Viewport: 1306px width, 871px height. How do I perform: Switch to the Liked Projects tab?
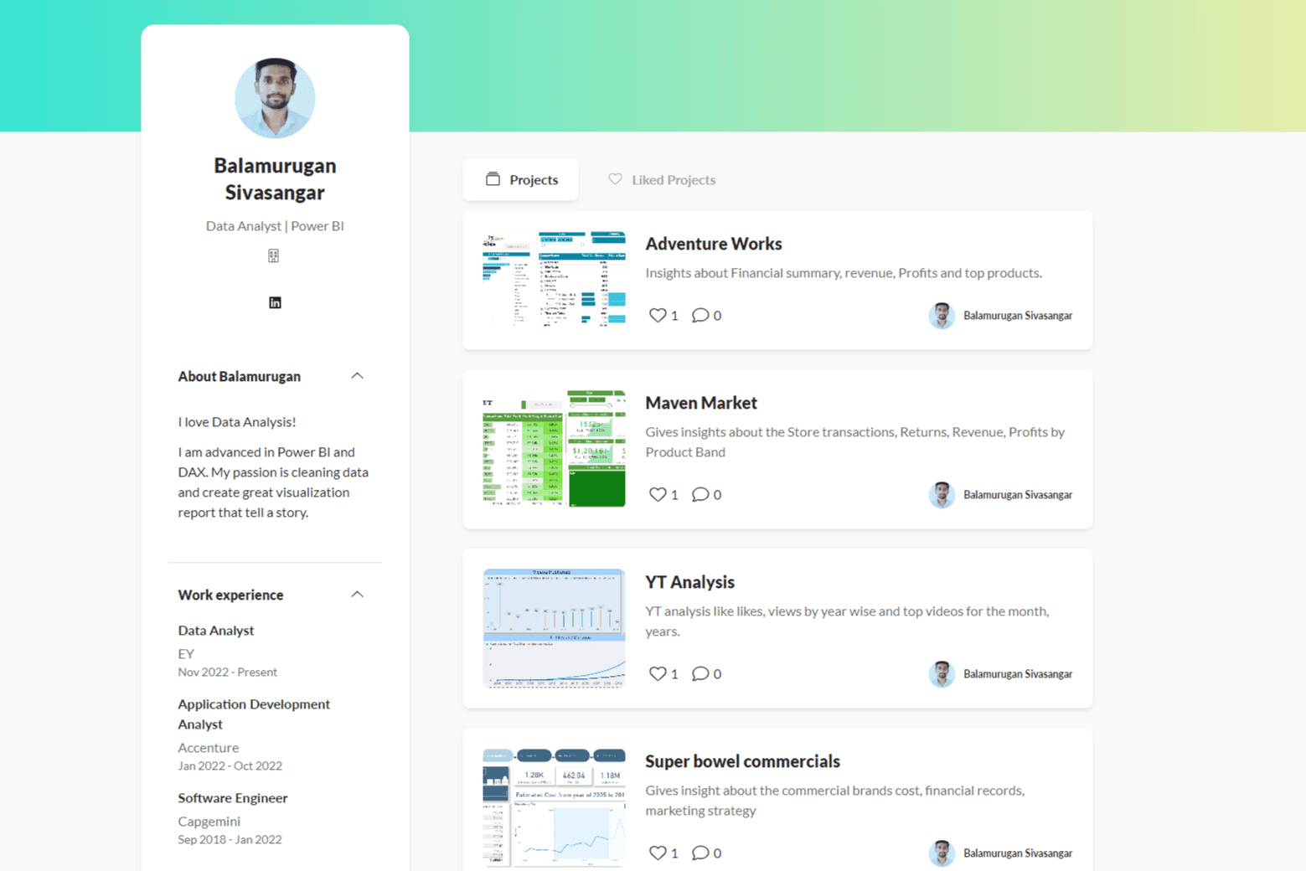(662, 179)
